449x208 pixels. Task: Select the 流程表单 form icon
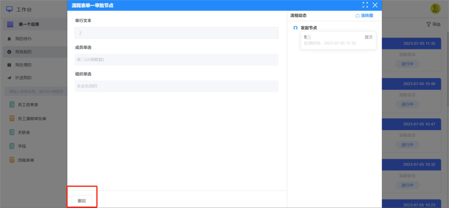pyautogui.click(x=12, y=160)
